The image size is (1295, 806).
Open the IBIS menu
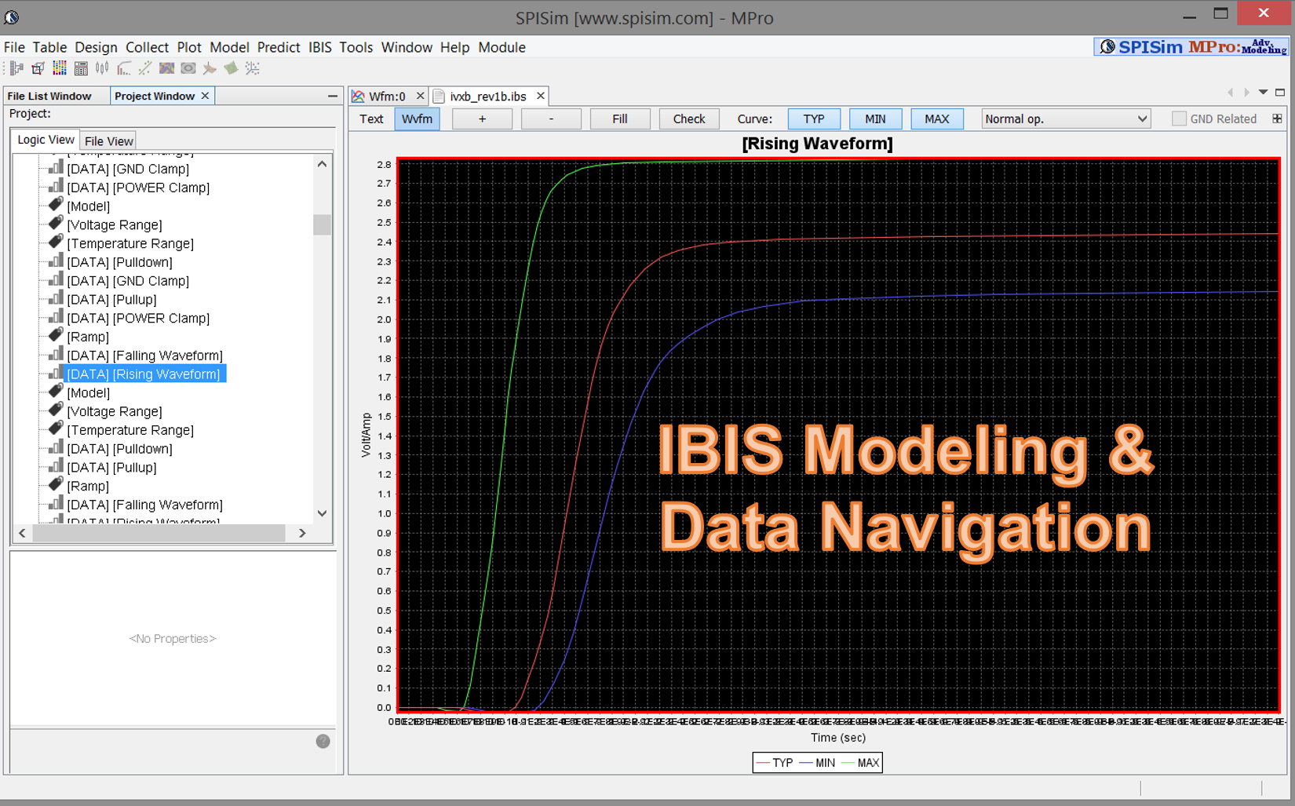319,47
